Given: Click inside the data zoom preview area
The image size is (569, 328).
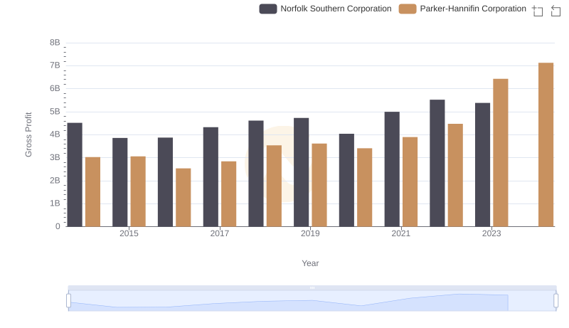Looking at the screenshot, I should pos(312,301).
